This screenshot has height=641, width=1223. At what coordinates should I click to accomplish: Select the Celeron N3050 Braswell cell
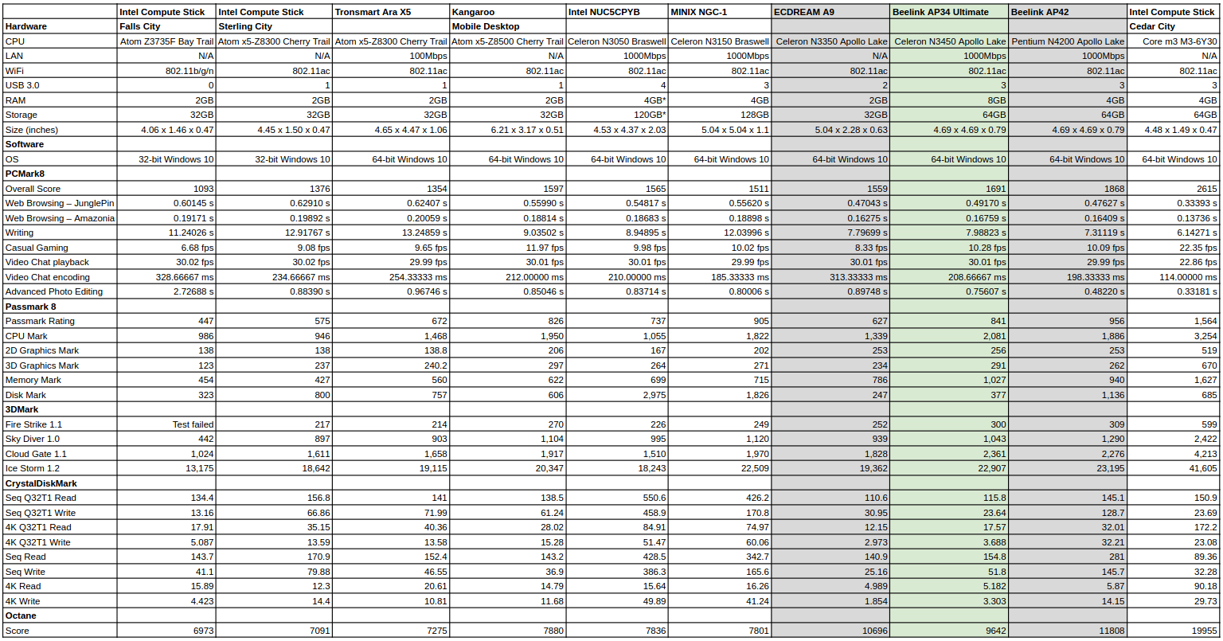[617, 41]
